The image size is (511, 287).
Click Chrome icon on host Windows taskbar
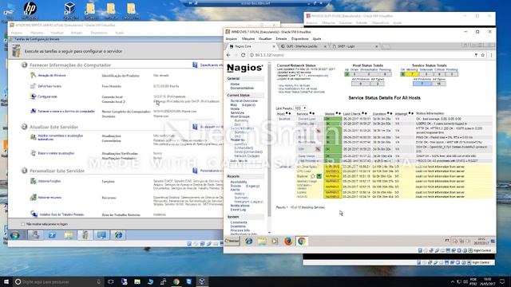point(176,281)
